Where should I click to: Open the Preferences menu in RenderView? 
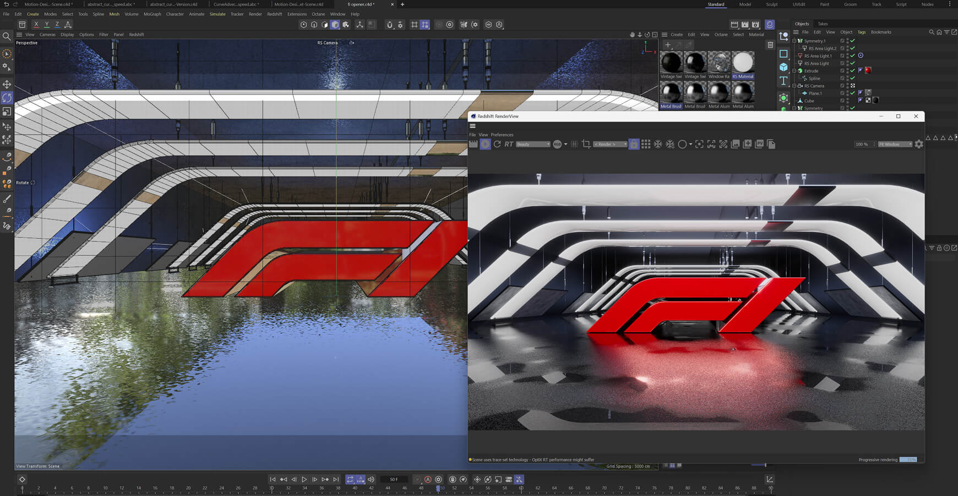502,135
